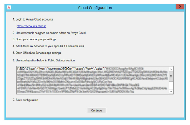This screenshot has width=190, height=125.
Task: Click the scrollbar thumb in configuration box
Action: coord(171,76)
